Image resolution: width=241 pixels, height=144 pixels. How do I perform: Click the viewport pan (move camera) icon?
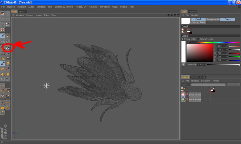tap(169, 15)
